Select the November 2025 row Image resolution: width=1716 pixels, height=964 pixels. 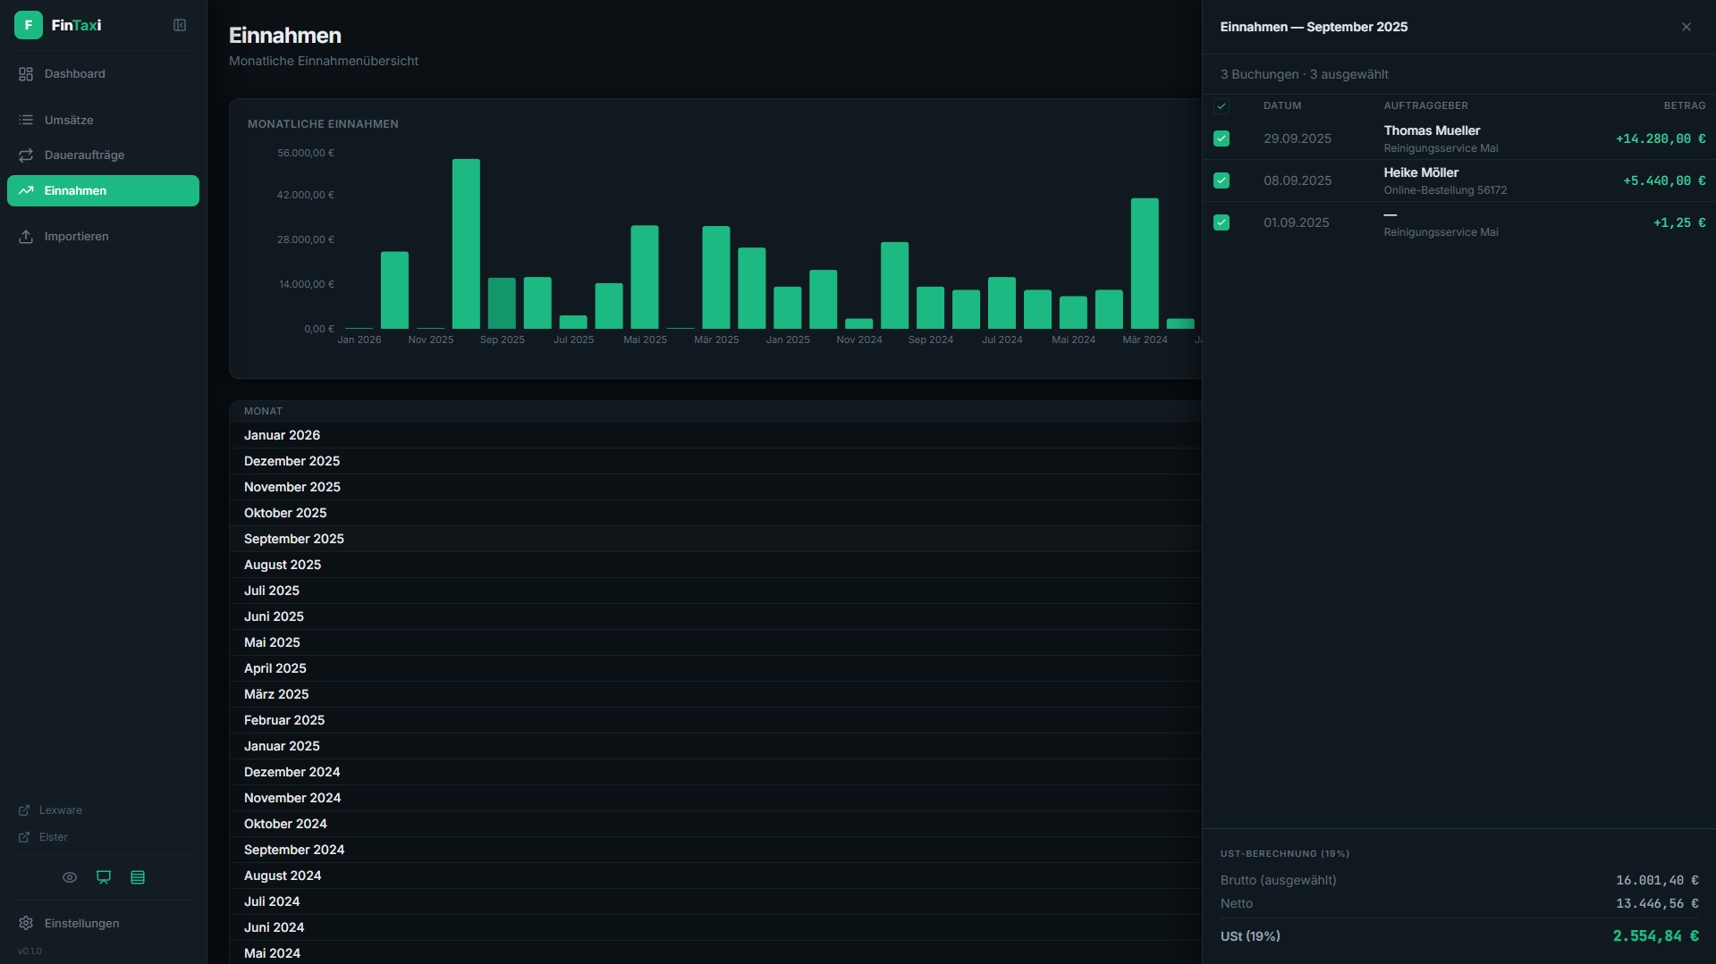292,487
